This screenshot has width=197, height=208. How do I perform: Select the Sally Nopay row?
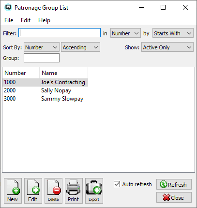coord(45,90)
